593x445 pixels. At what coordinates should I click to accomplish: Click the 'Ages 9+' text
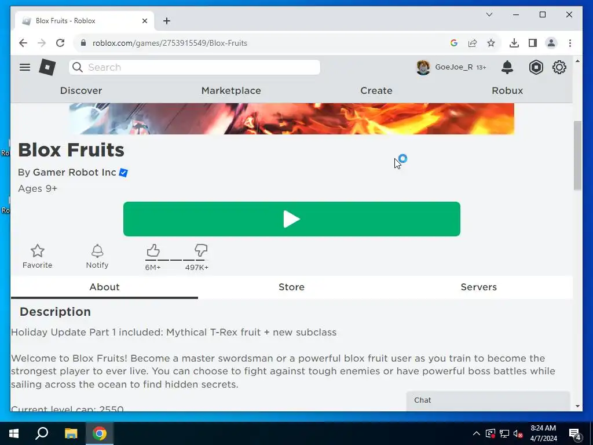[38, 188]
